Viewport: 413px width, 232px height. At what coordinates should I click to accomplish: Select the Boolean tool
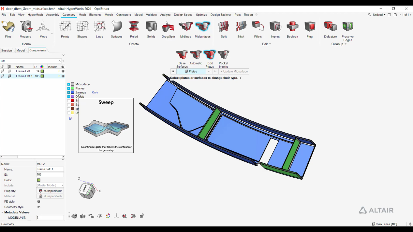(292, 30)
